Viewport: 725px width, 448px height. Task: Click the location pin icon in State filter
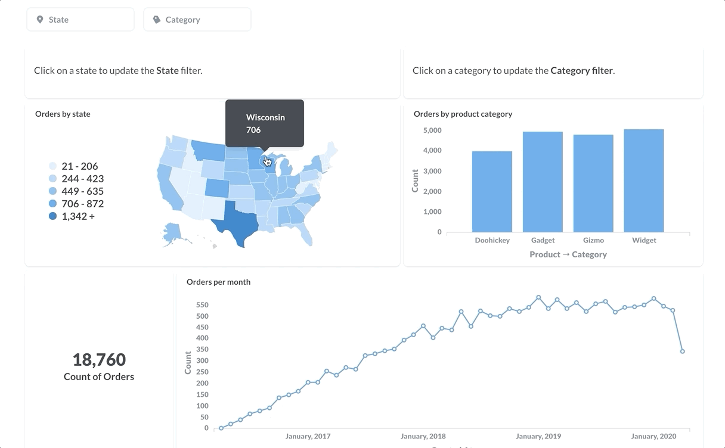[40, 20]
